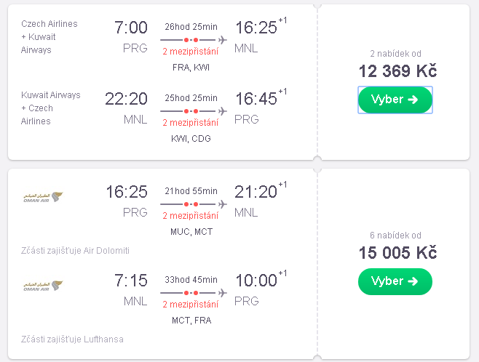Open 2 mezipřistání details for MCT, FRA
This screenshot has width=479, height=362.
pyautogui.click(x=191, y=305)
